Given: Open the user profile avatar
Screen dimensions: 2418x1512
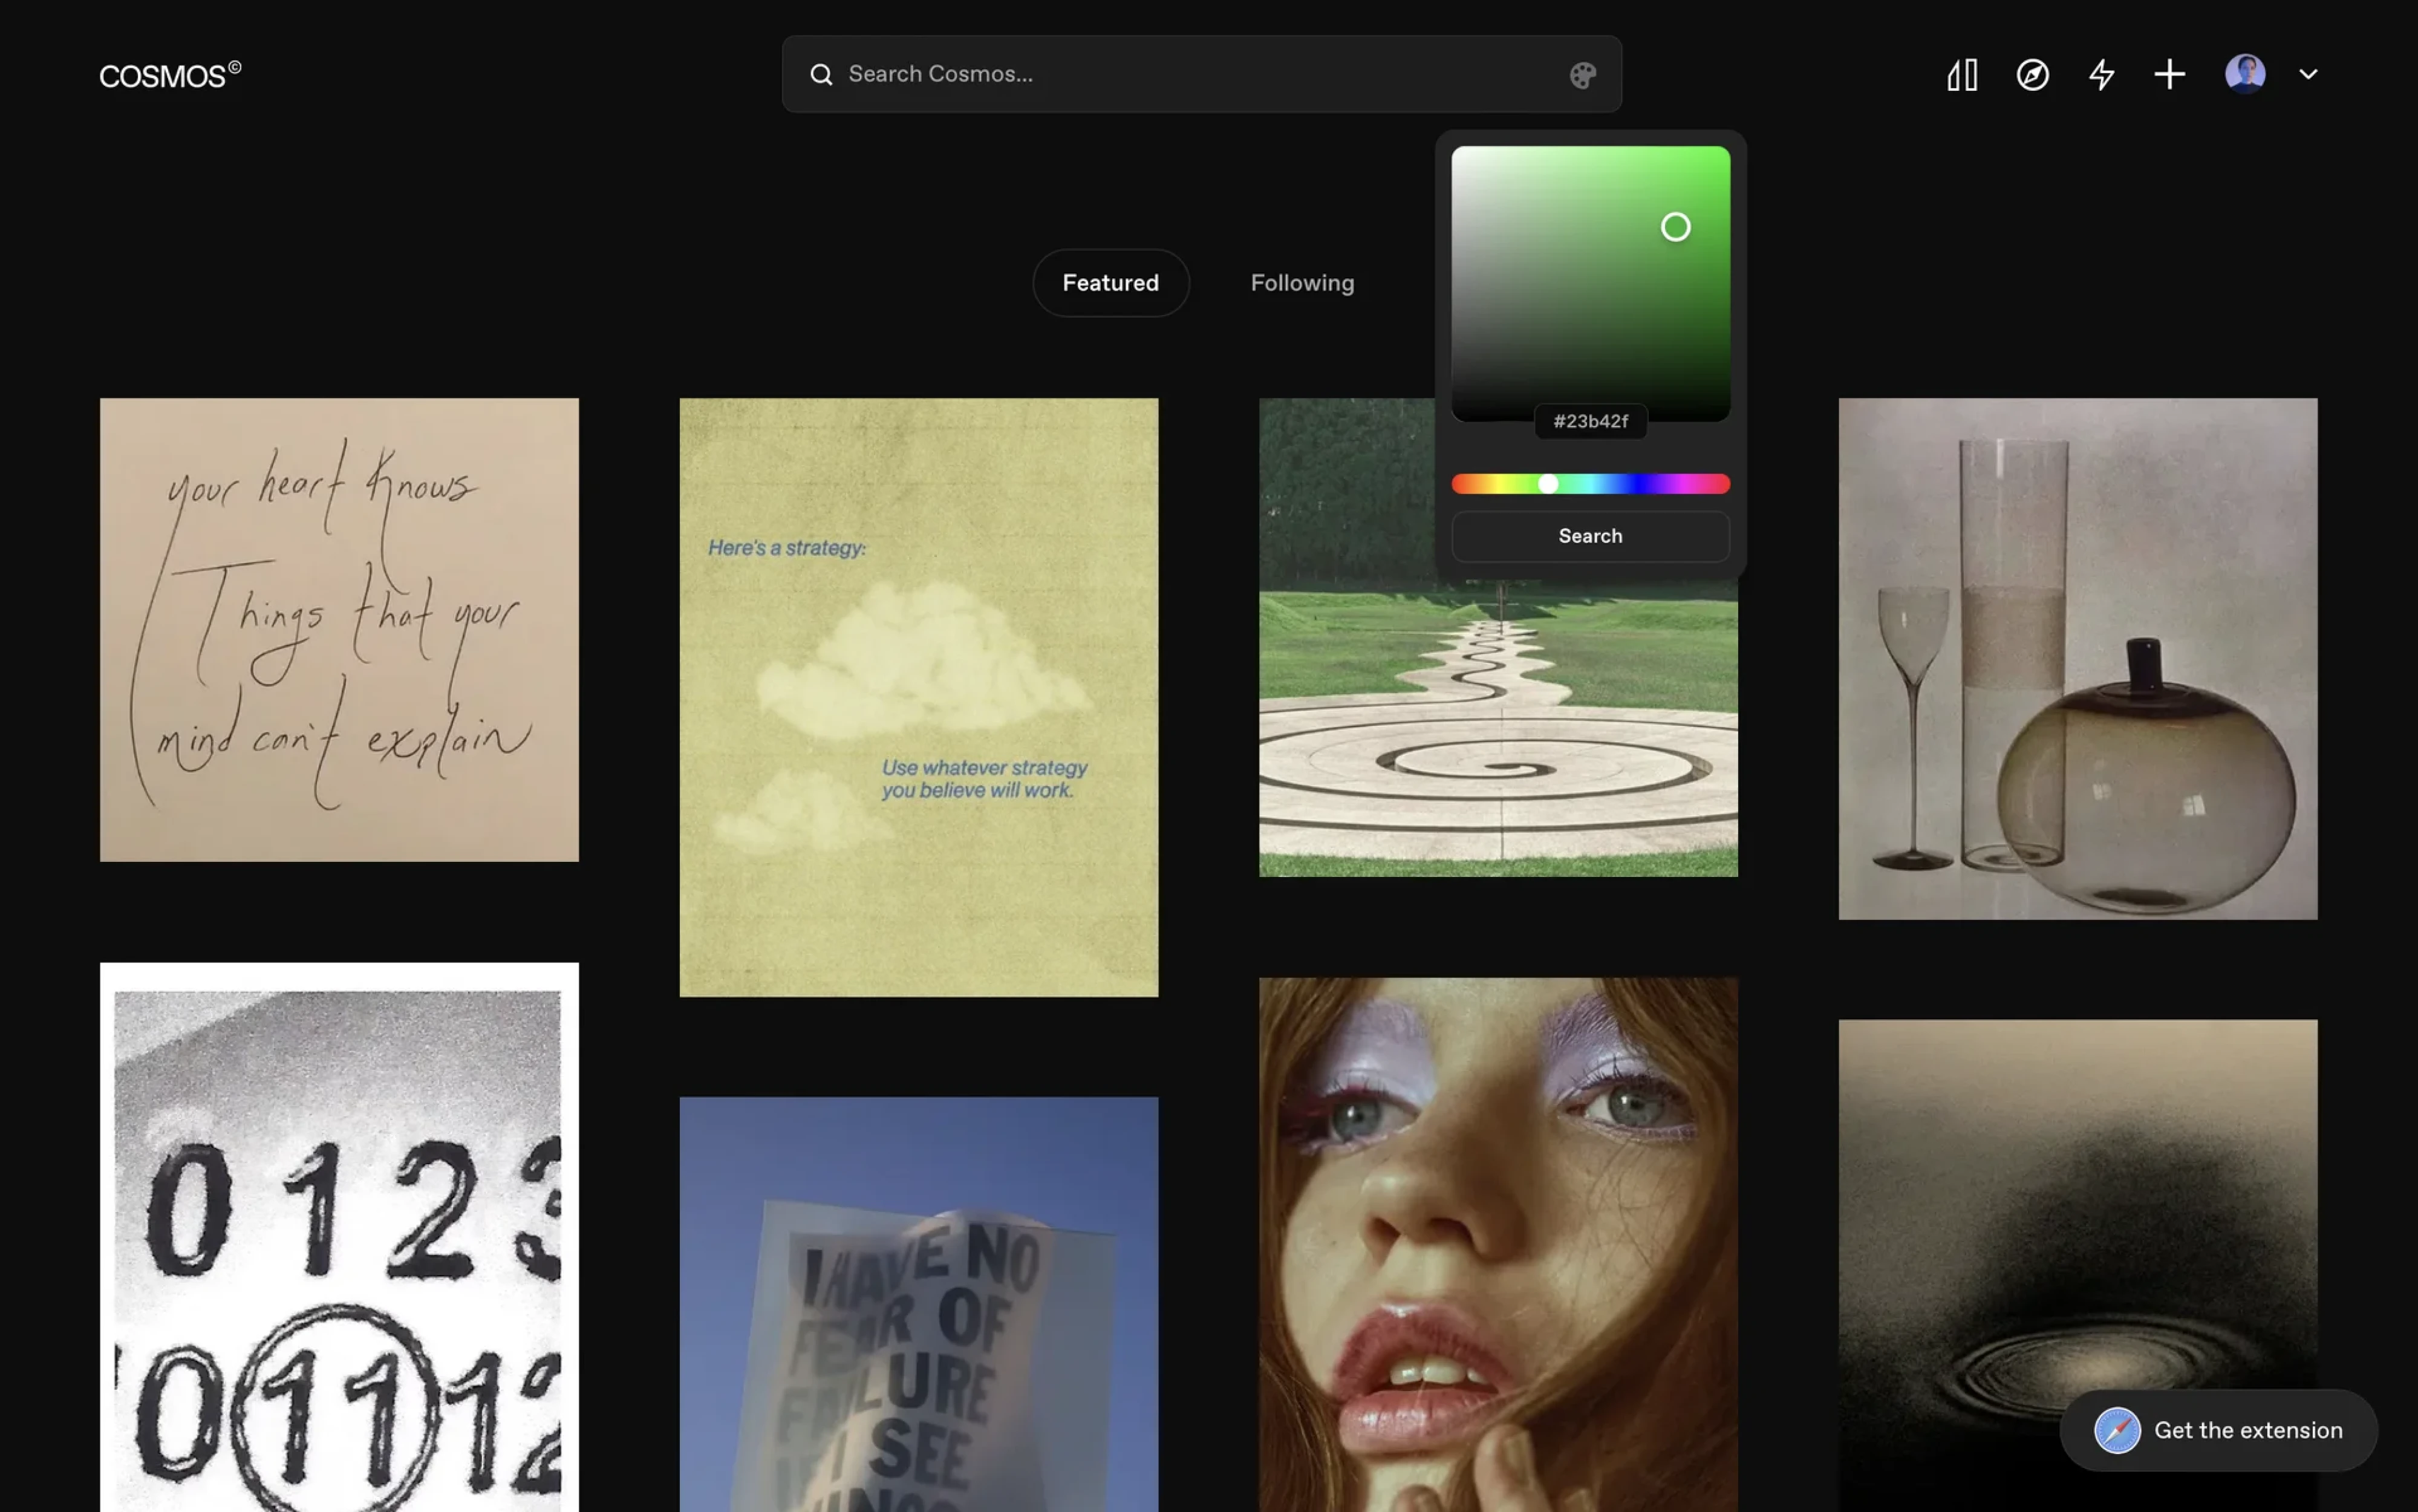Looking at the screenshot, I should pyautogui.click(x=2245, y=74).
